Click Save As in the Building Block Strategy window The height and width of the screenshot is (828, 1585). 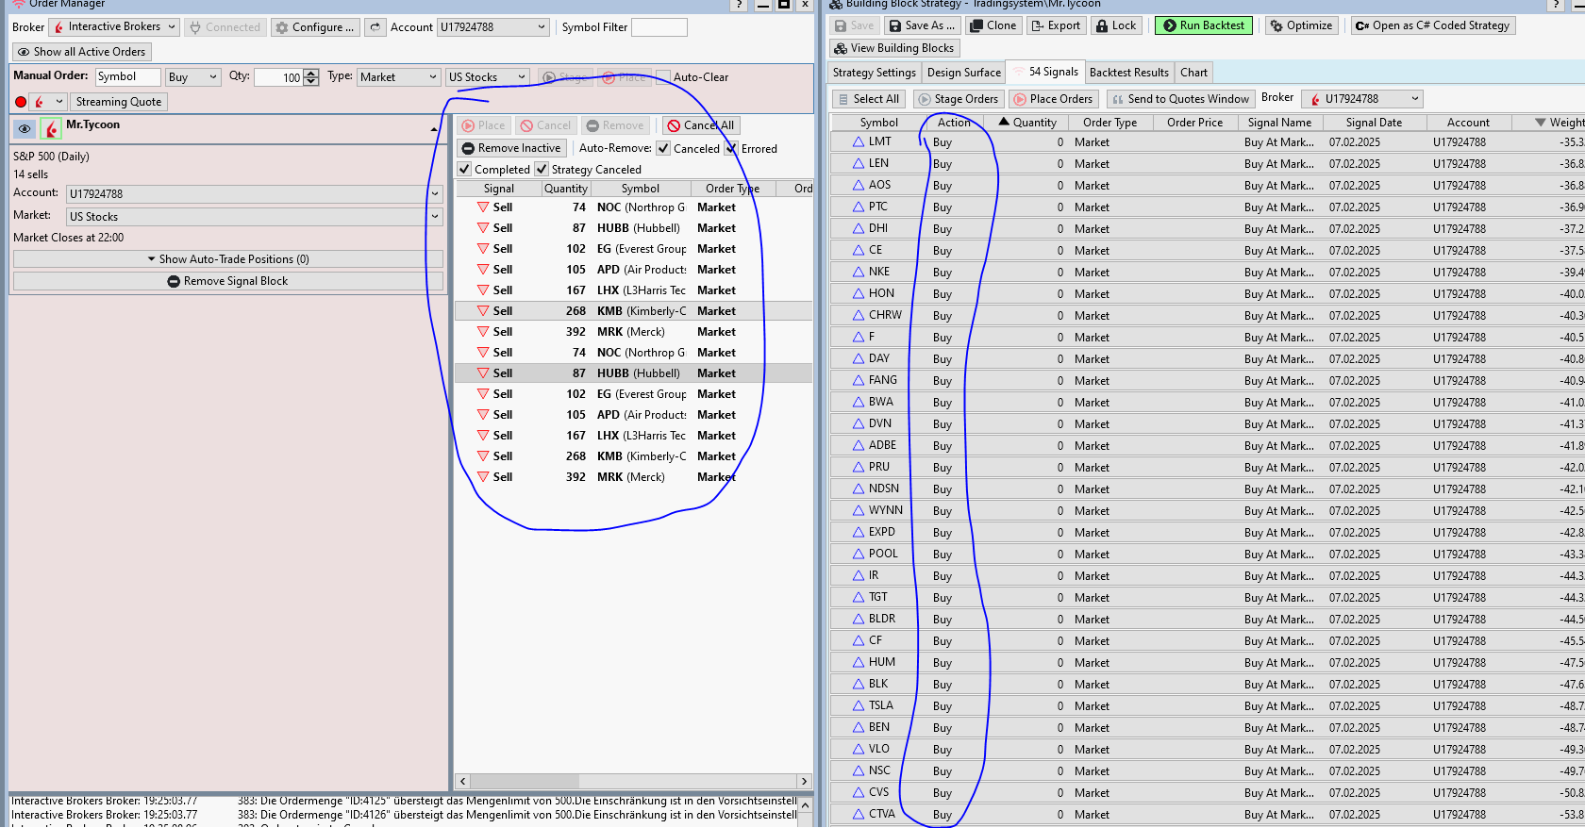coord(922,25)
